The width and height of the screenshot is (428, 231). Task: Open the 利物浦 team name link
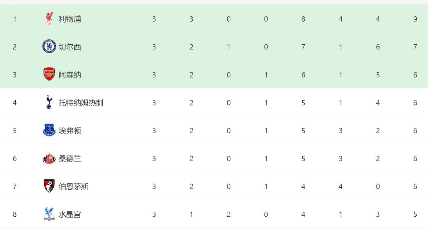pyautogui.click(x=70, y=19)
